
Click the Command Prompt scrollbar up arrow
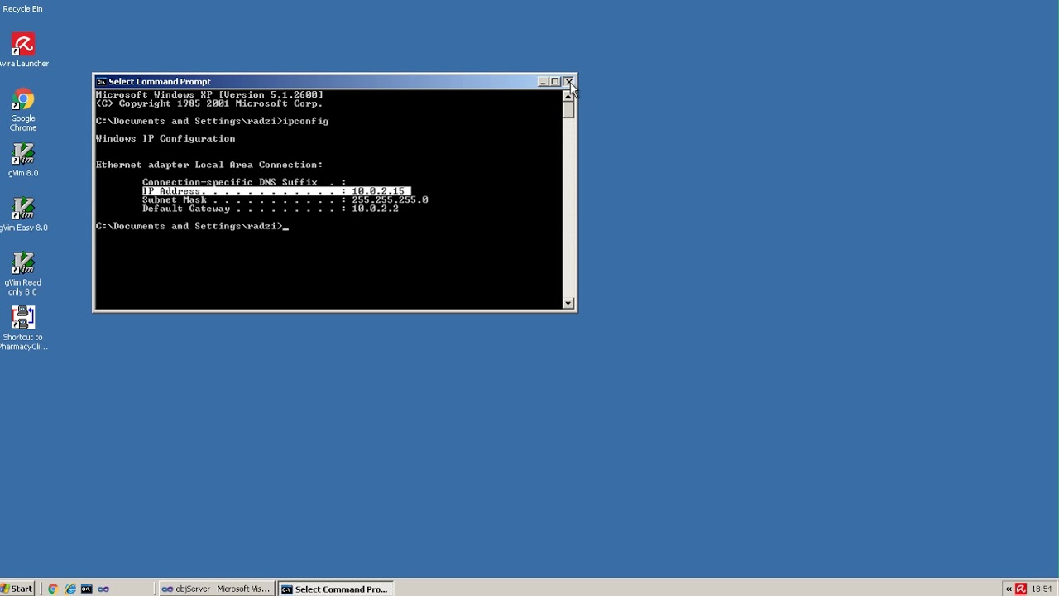click(x=568, y=96)
